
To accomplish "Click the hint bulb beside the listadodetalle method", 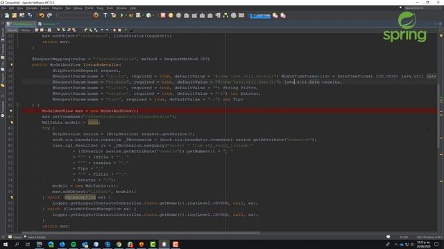I will pyautogui.click(x=12, y=65).
